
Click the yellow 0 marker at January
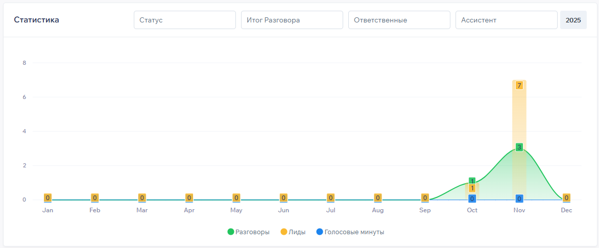click(x=47, y=197)
